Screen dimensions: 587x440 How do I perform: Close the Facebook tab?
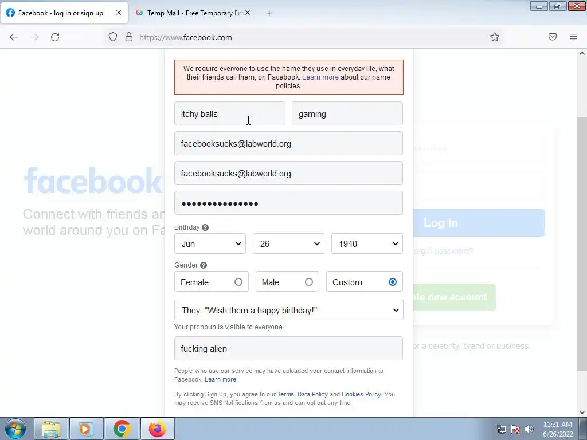[119, 13]
